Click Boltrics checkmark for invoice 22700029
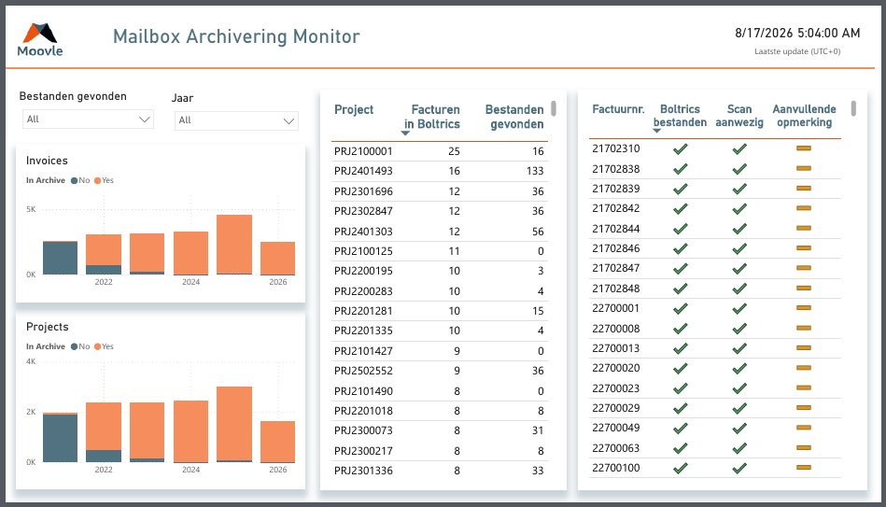This screenshot has width=886, height=507. (681, 408)
